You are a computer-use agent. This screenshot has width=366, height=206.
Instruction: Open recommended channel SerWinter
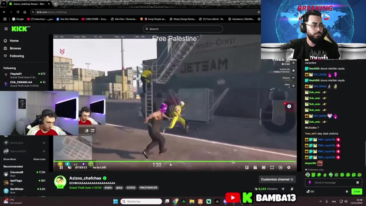(x=24, y=191)
